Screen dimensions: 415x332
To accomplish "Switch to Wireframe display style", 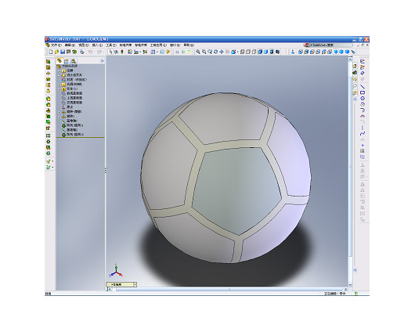I will (242, 52).
